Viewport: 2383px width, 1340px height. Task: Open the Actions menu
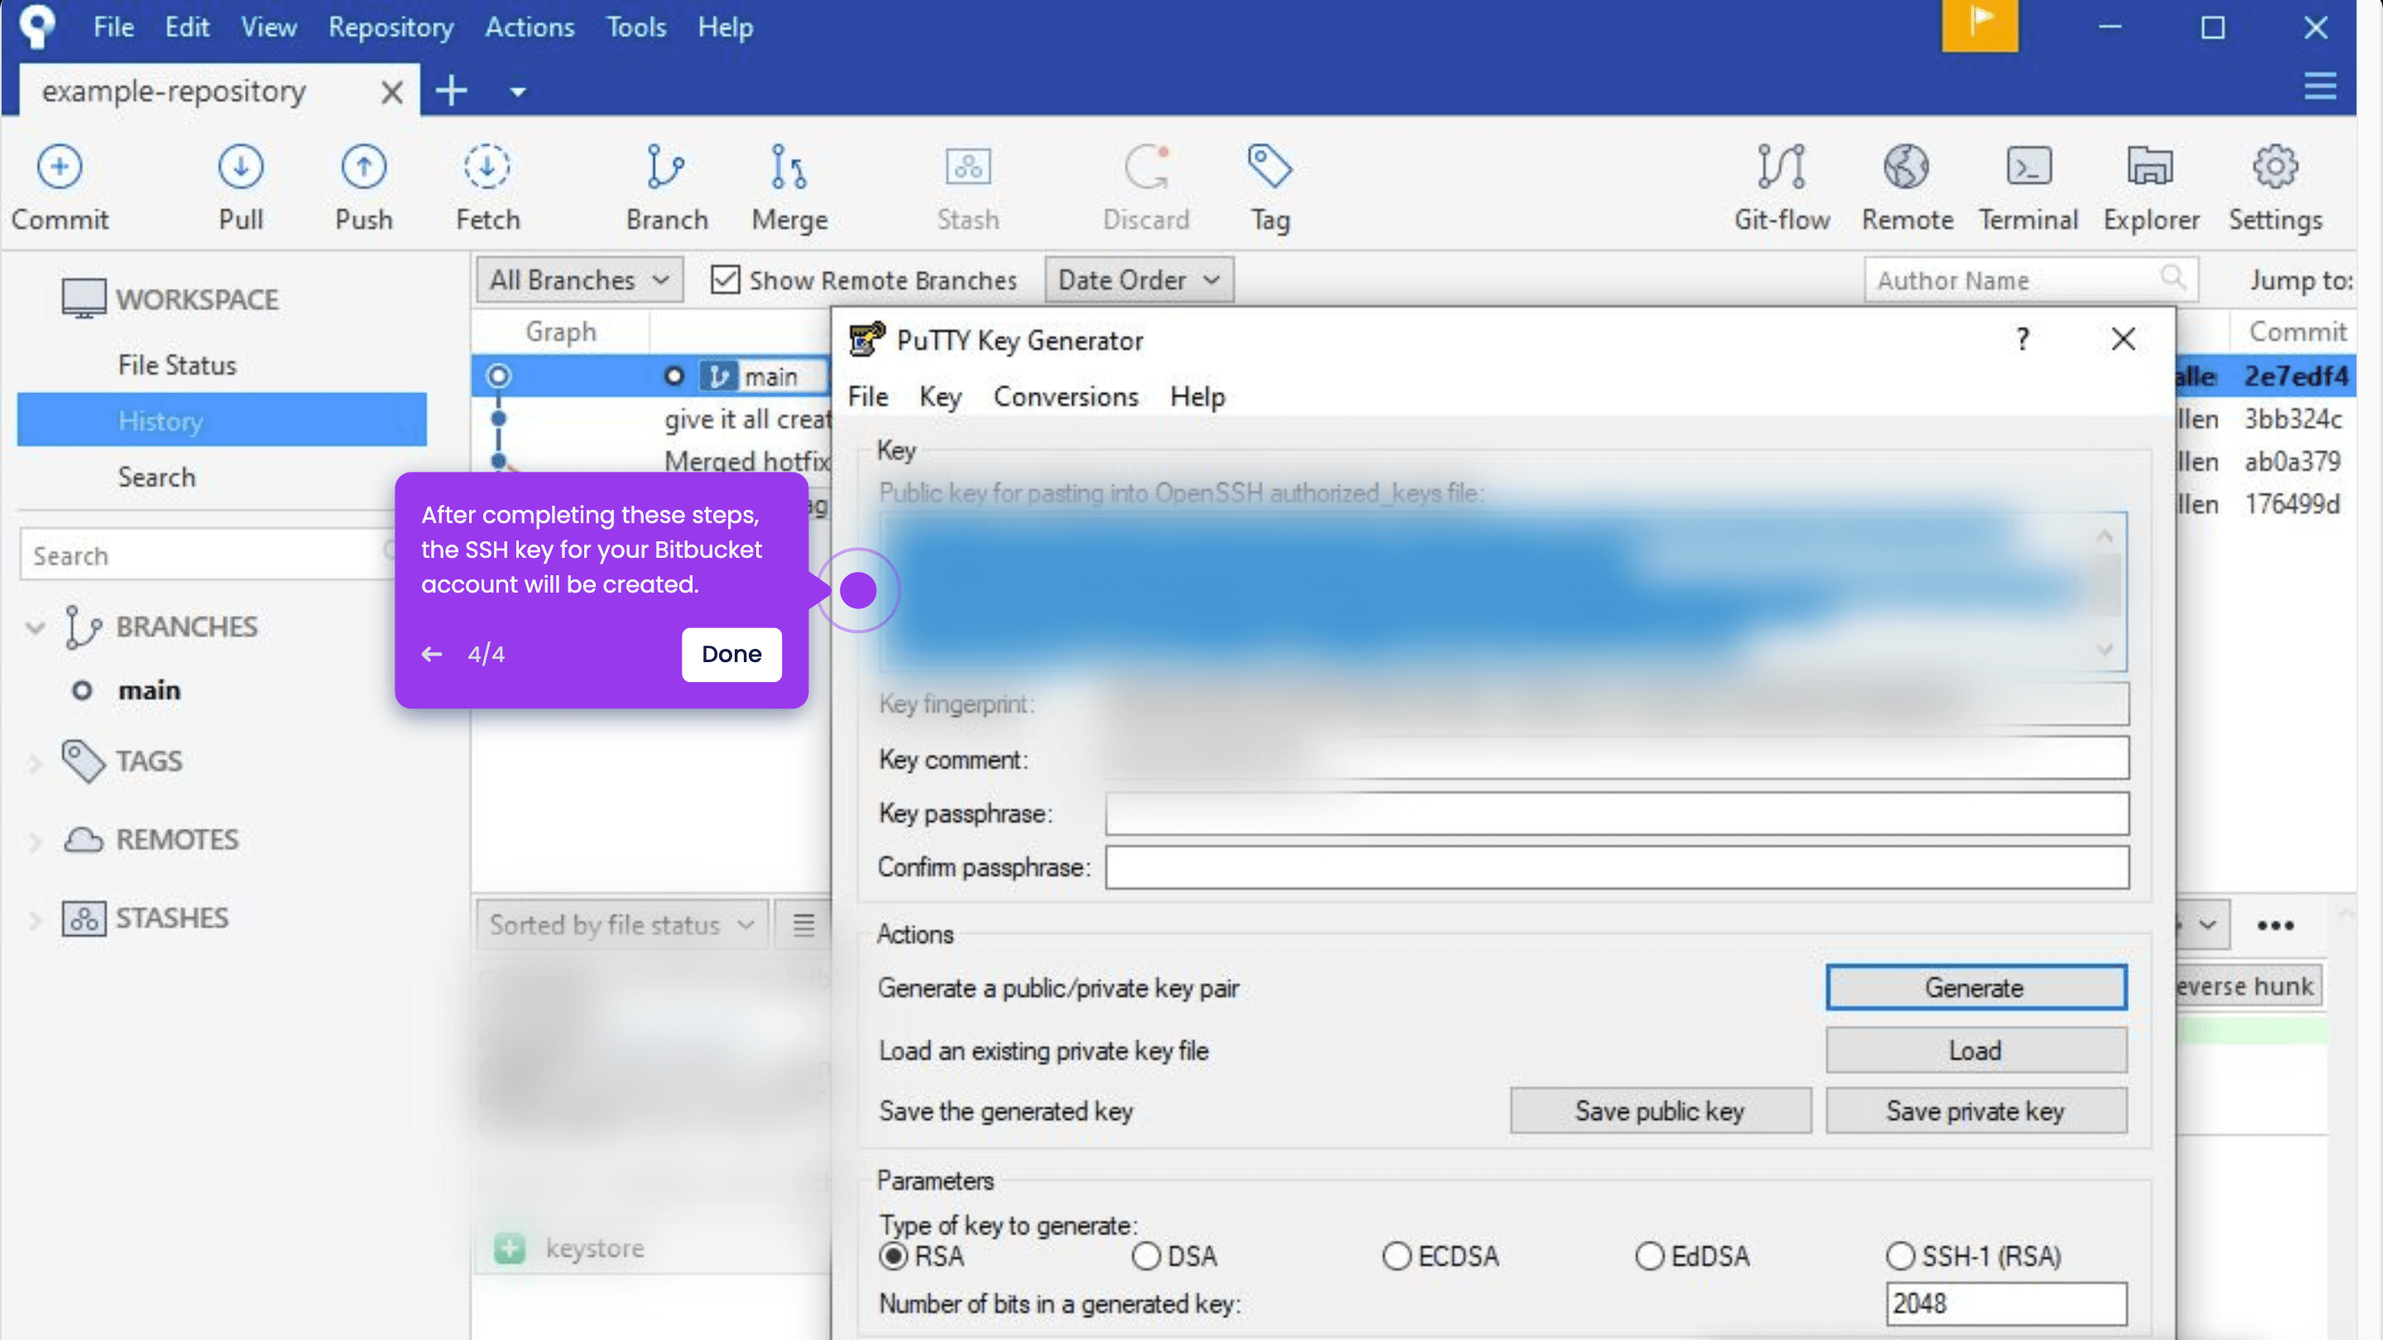click(530, 26)
